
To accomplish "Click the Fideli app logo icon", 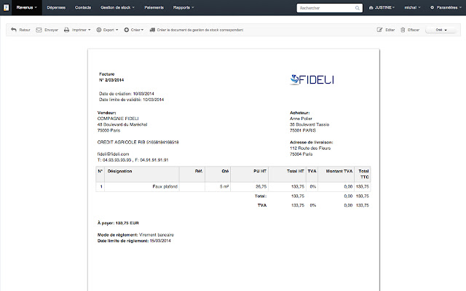I will 6,7.
